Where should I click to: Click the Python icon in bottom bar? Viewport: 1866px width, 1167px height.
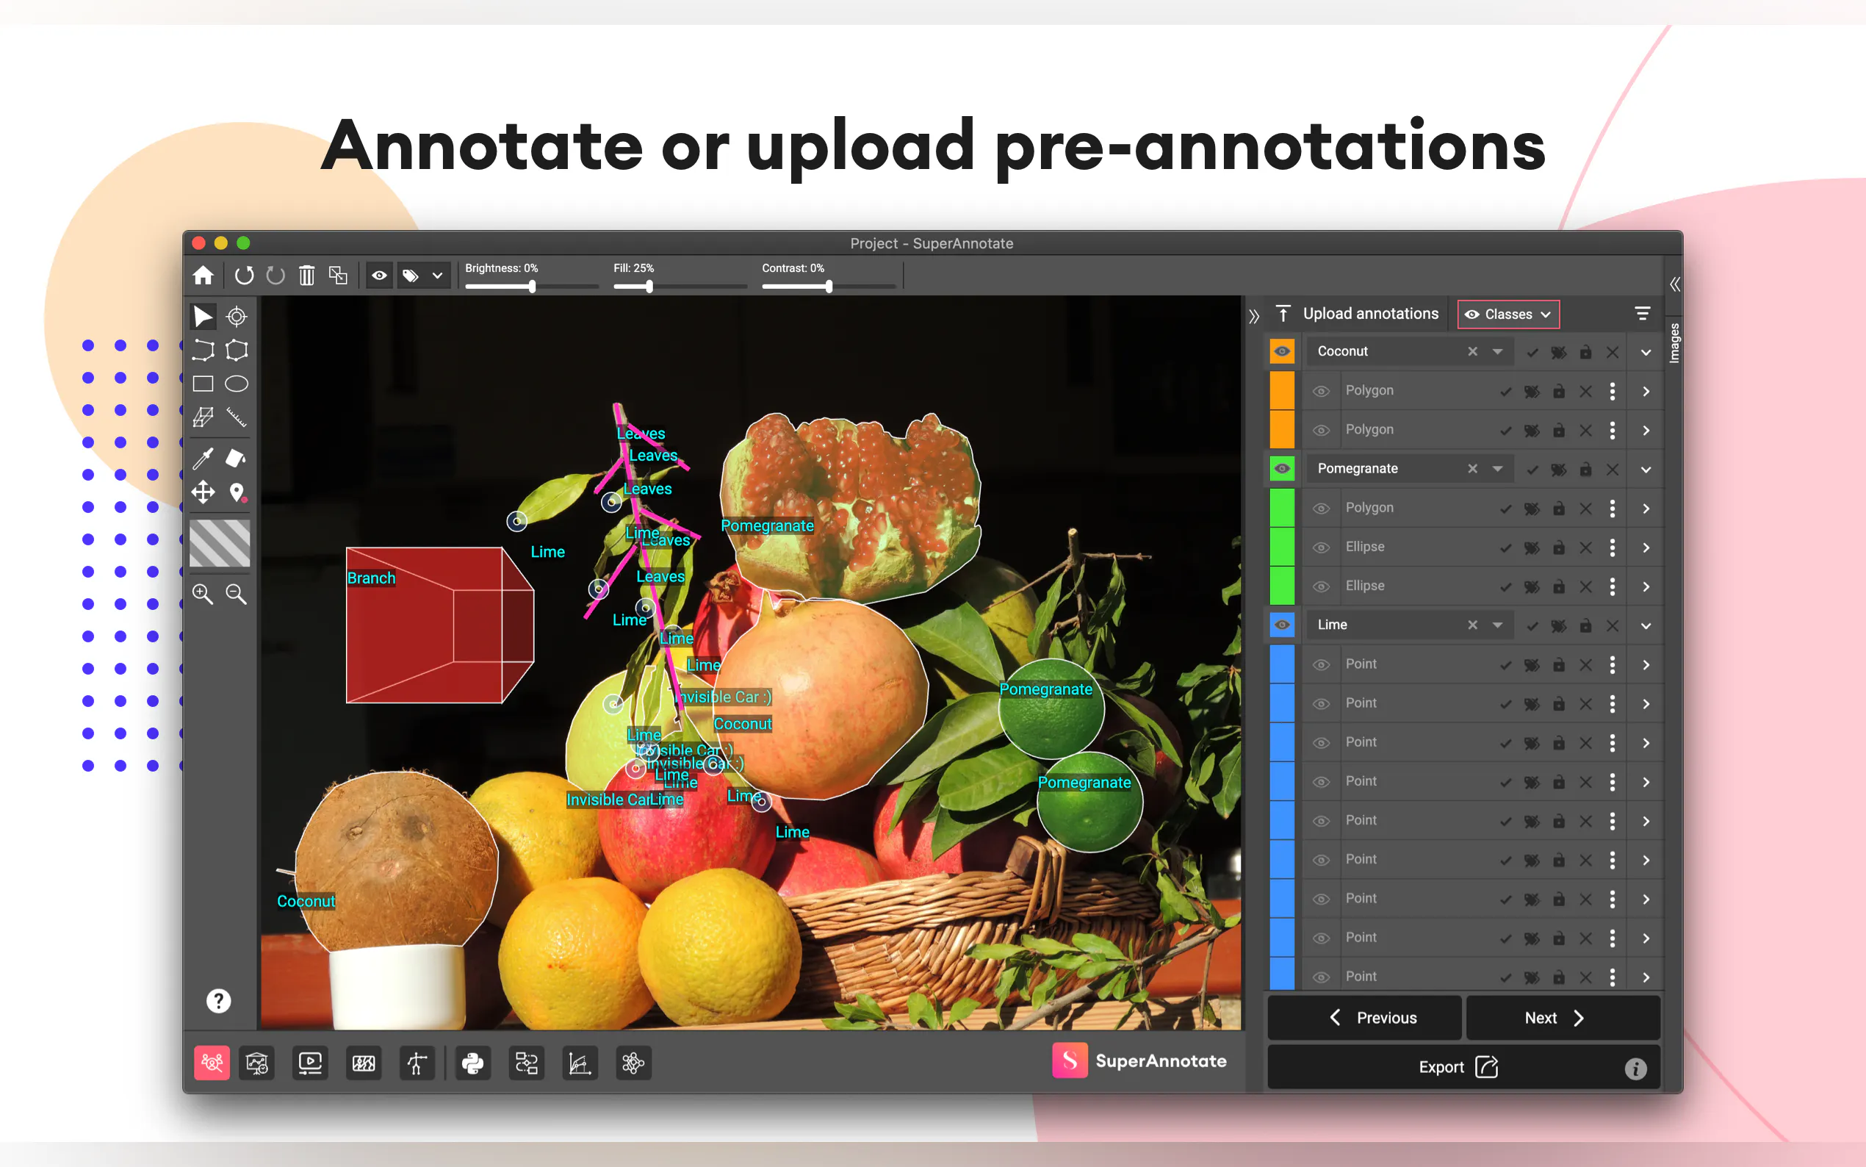472,1063
